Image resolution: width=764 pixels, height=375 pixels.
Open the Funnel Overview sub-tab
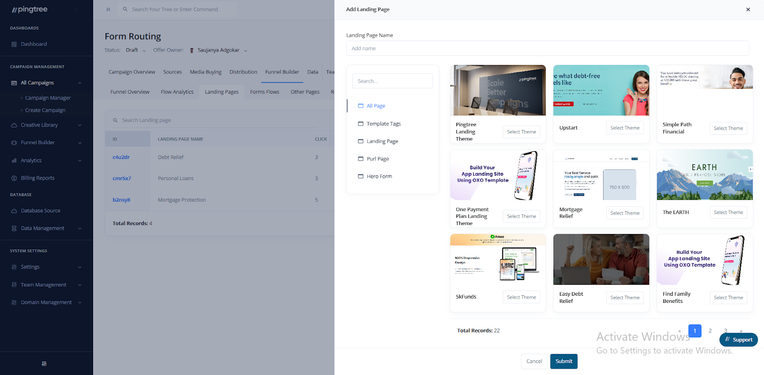click(x=130, y=92)
